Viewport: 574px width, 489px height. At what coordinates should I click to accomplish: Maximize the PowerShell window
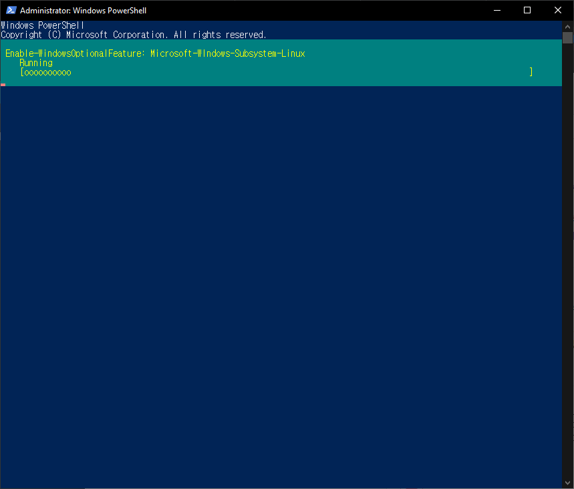527,10
